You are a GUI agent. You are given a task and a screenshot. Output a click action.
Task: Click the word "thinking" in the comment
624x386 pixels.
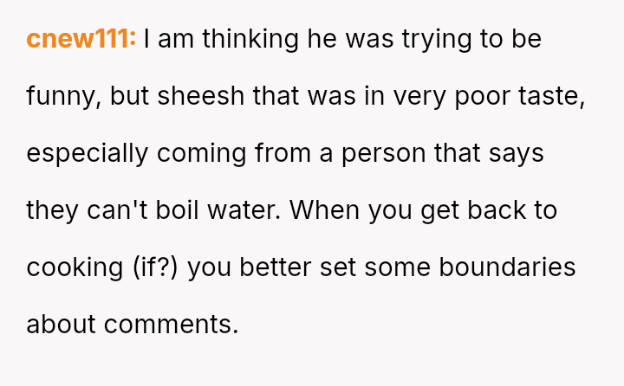(250, 41)
